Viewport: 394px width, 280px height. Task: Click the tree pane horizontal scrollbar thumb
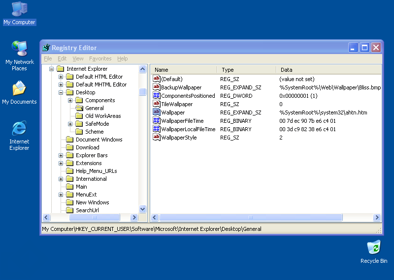pos(95,217)
